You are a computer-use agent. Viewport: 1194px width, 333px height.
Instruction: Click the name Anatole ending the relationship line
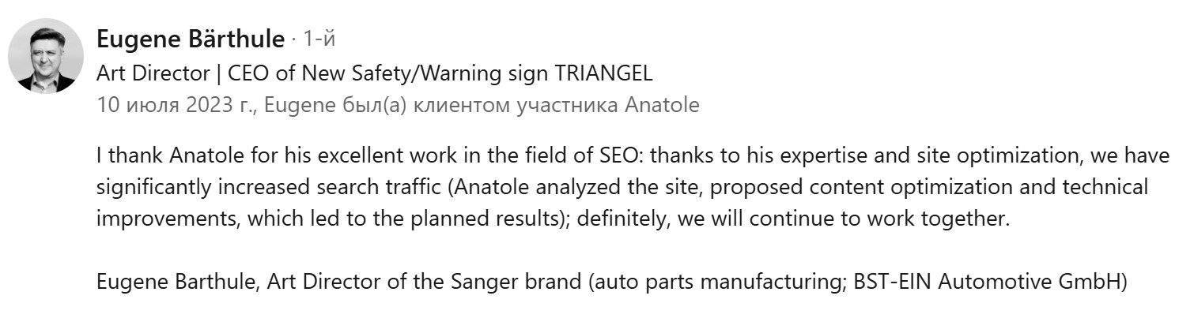point(662,105)
